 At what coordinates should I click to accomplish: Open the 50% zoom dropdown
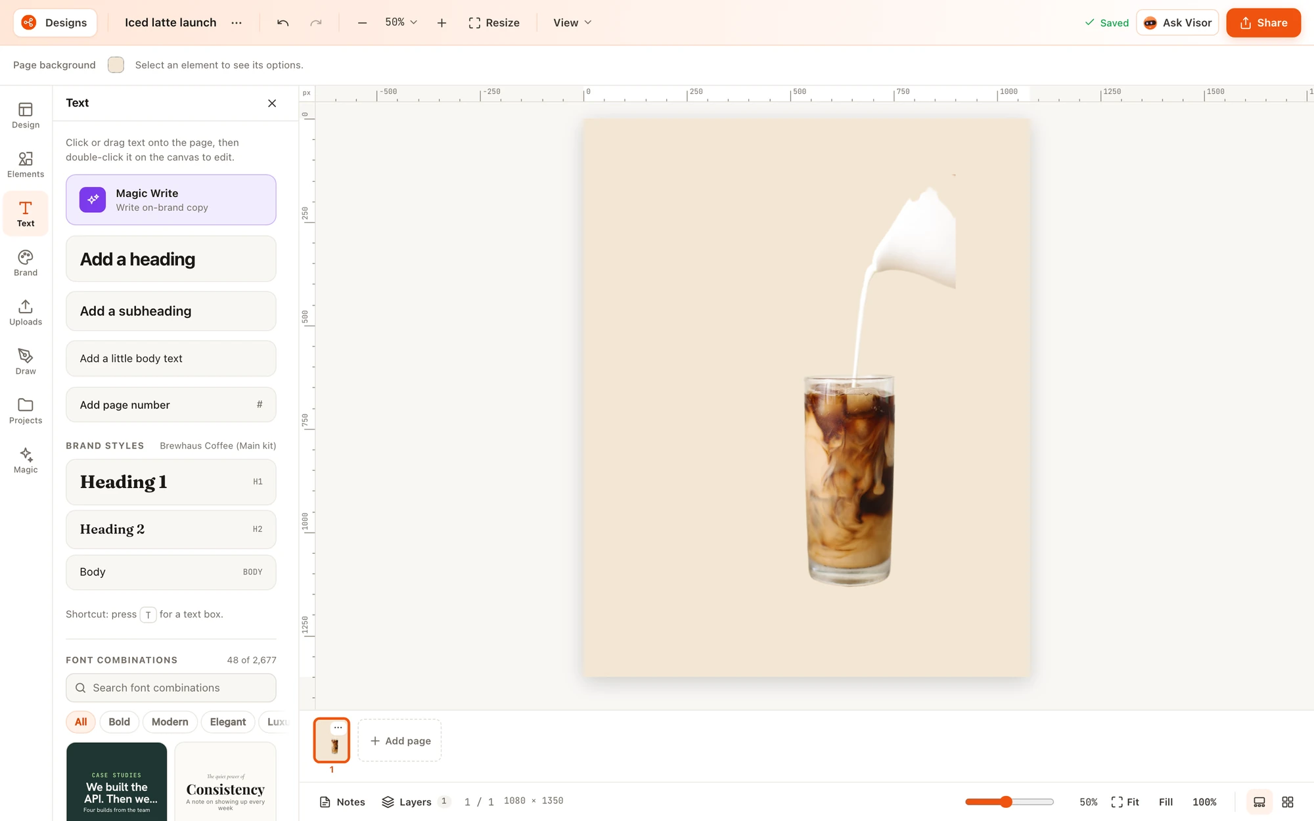401,22
